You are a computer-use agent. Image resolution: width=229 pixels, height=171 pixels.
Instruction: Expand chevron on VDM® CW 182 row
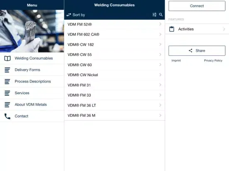coord(160,44)
